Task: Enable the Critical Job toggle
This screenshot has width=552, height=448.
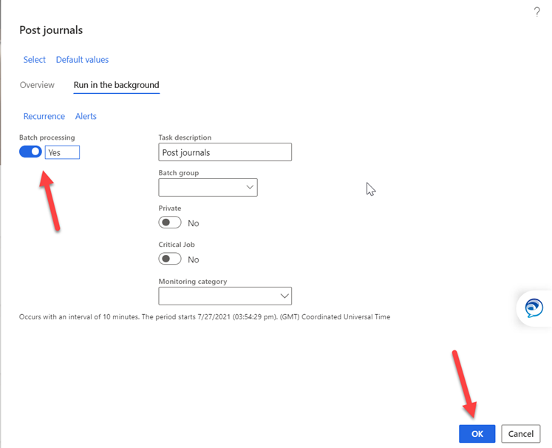Action: coord(170,259)
